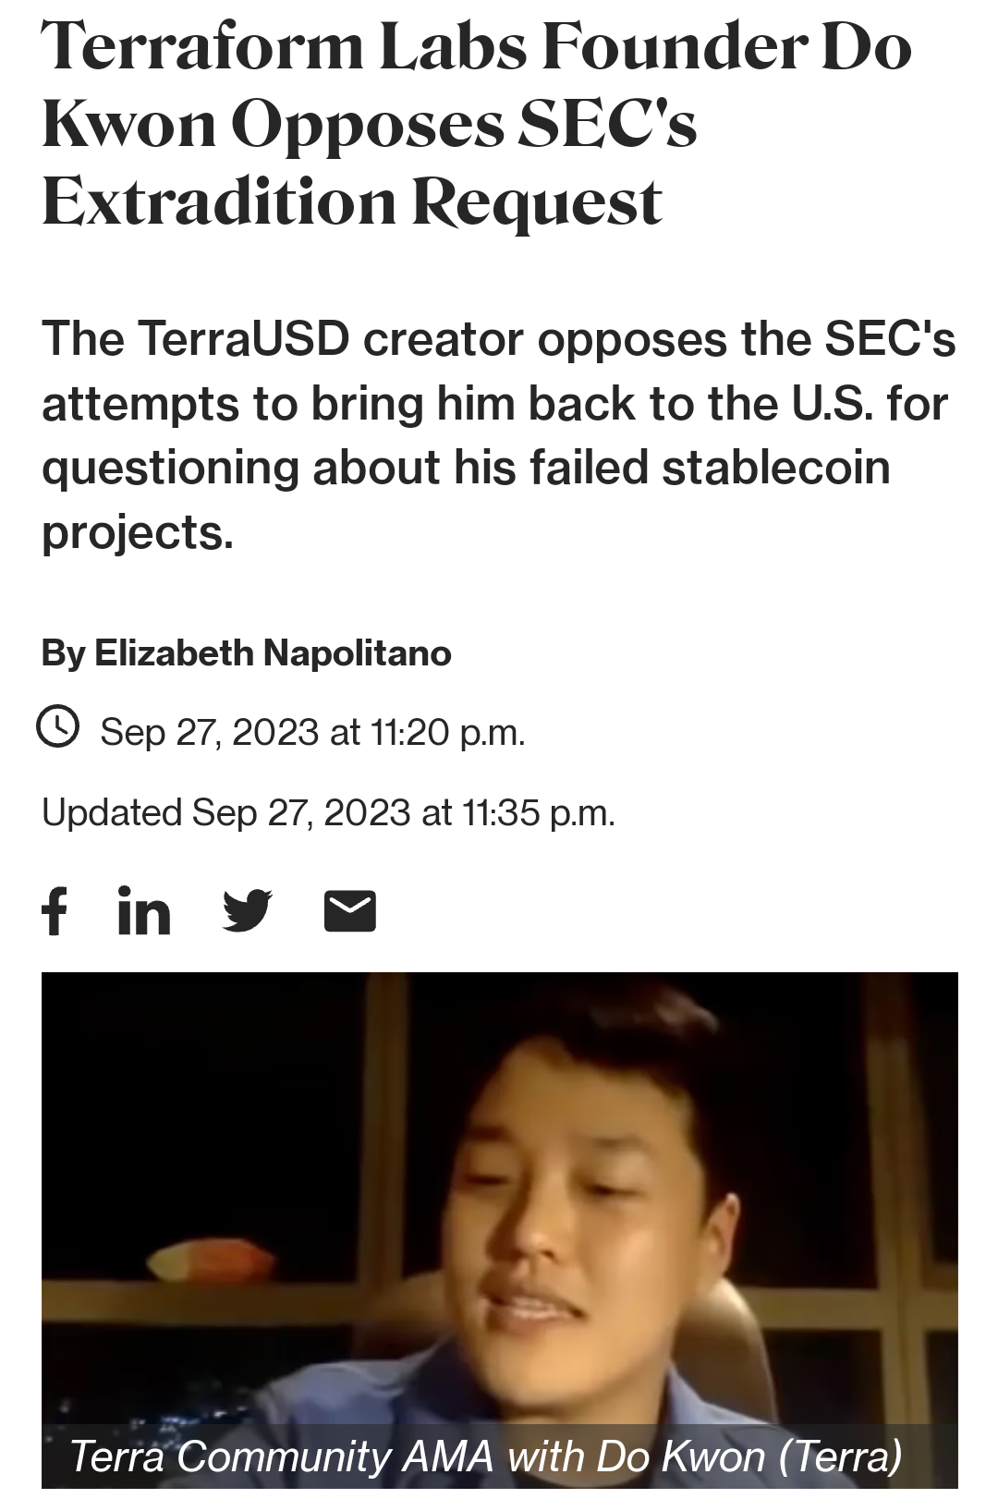Screen dimensions: 998x1511
Task: Click the 'Updated Sep 27, 2023' timestamp
Action: pos(330,812)
